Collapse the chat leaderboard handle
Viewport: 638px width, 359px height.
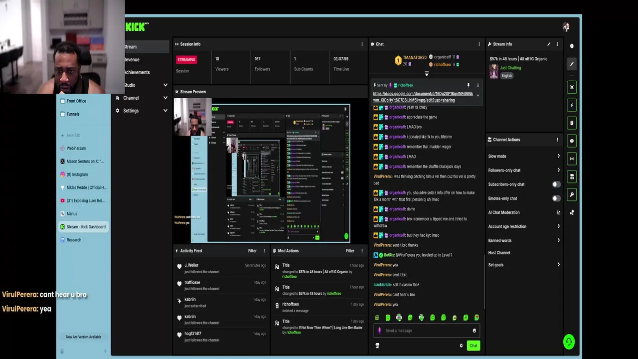[426, 73]
